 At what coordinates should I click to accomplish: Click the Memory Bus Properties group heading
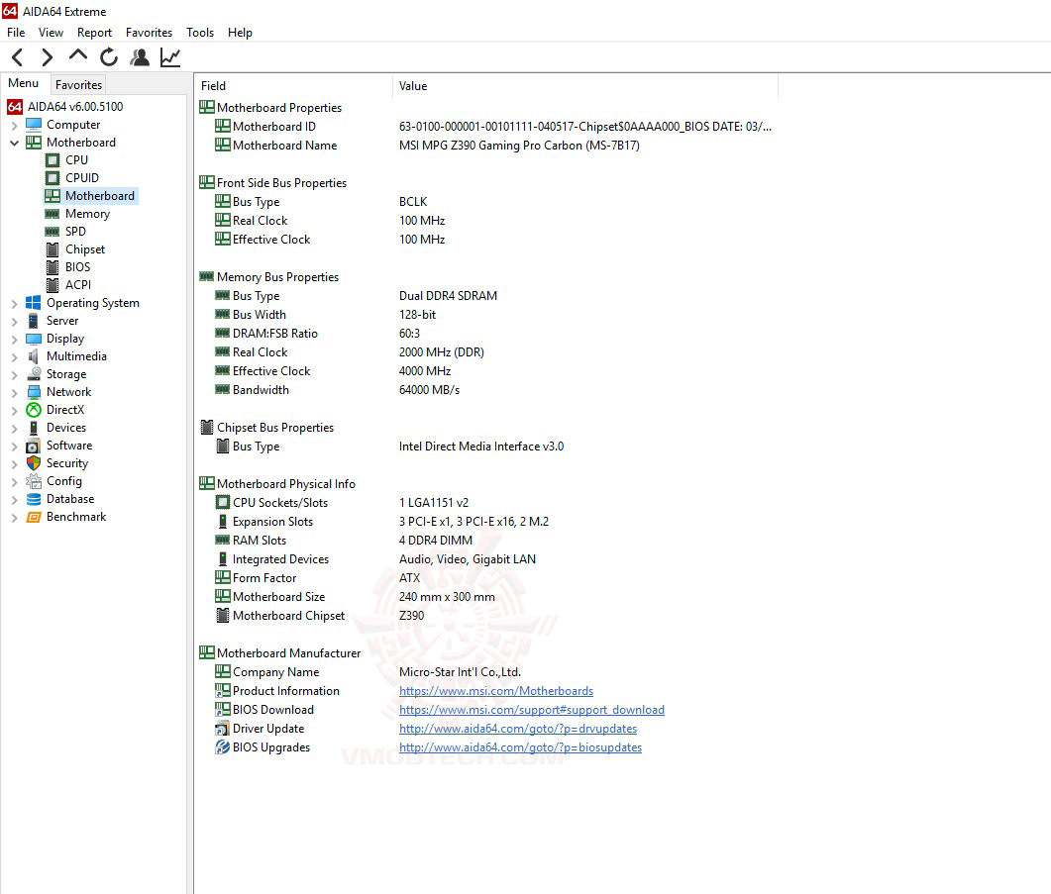(277, 277)
